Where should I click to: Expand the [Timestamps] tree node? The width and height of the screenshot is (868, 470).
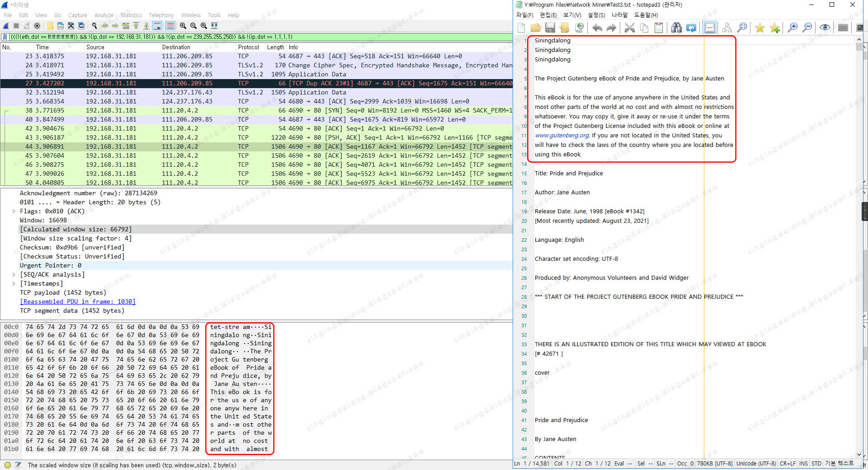click(14, 283)
